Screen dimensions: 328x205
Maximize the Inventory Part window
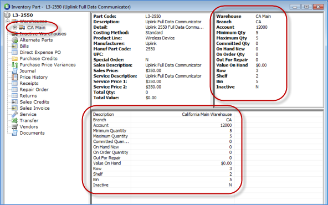[306, 7]
